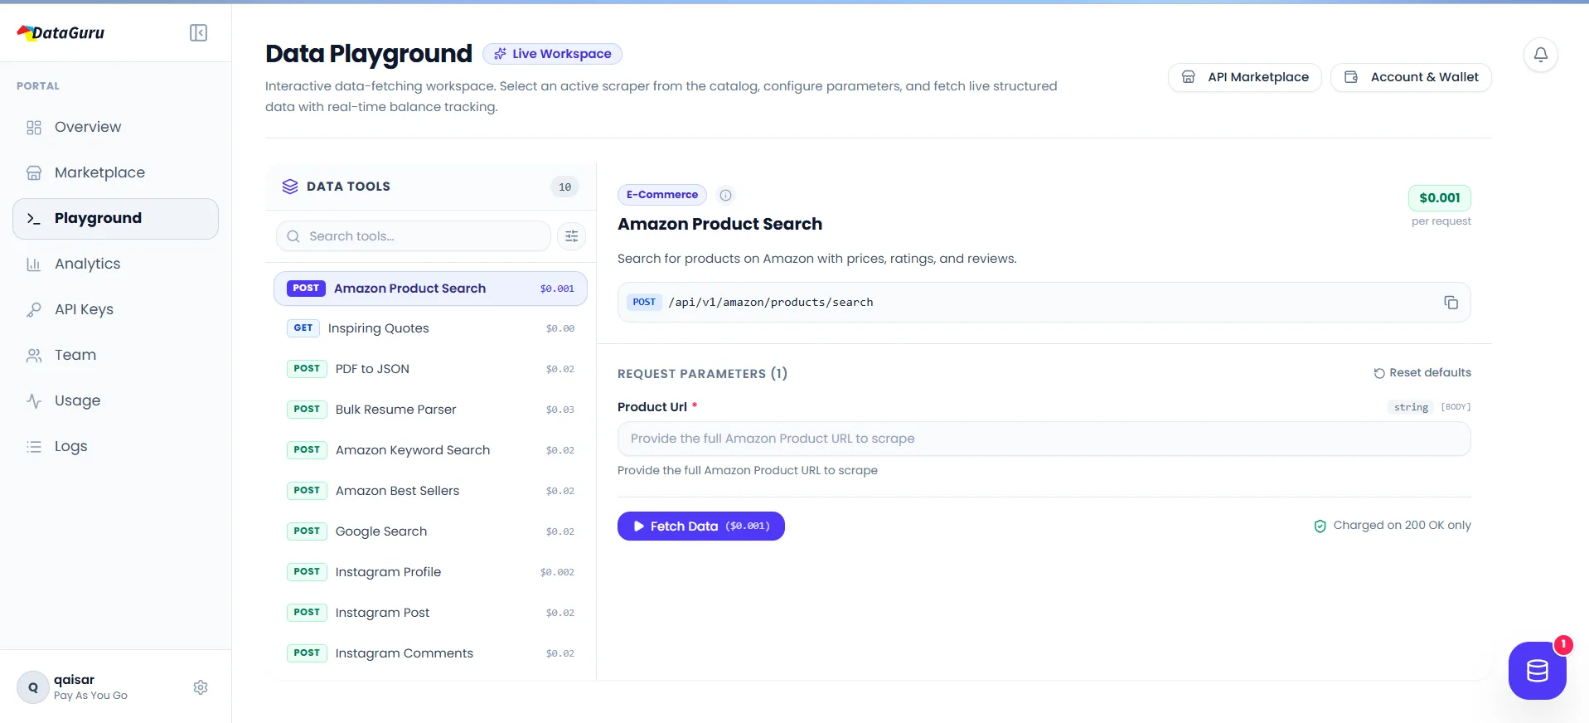The width and height of the screenshot is (1589, 723).
Task: Choose PDF to JSON tool
Action: click(x=430, y=369)
